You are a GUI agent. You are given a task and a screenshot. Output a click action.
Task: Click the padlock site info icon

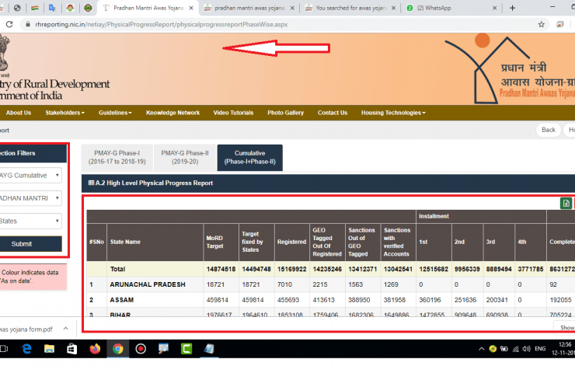[27, 24]
